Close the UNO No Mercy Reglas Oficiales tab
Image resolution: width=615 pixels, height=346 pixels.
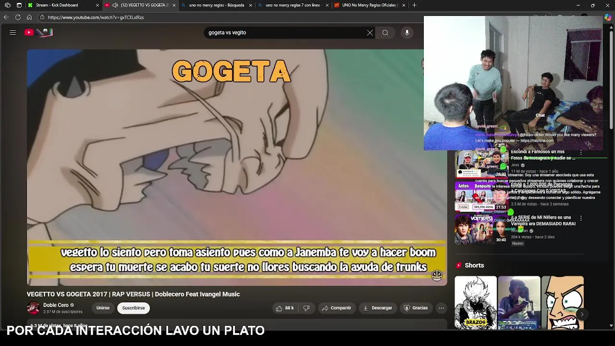click(x=404, y=5)
